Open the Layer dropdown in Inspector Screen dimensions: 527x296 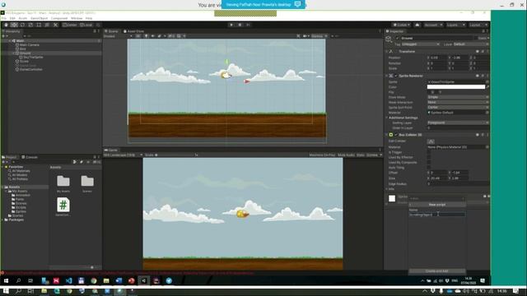tap(471, 44)
